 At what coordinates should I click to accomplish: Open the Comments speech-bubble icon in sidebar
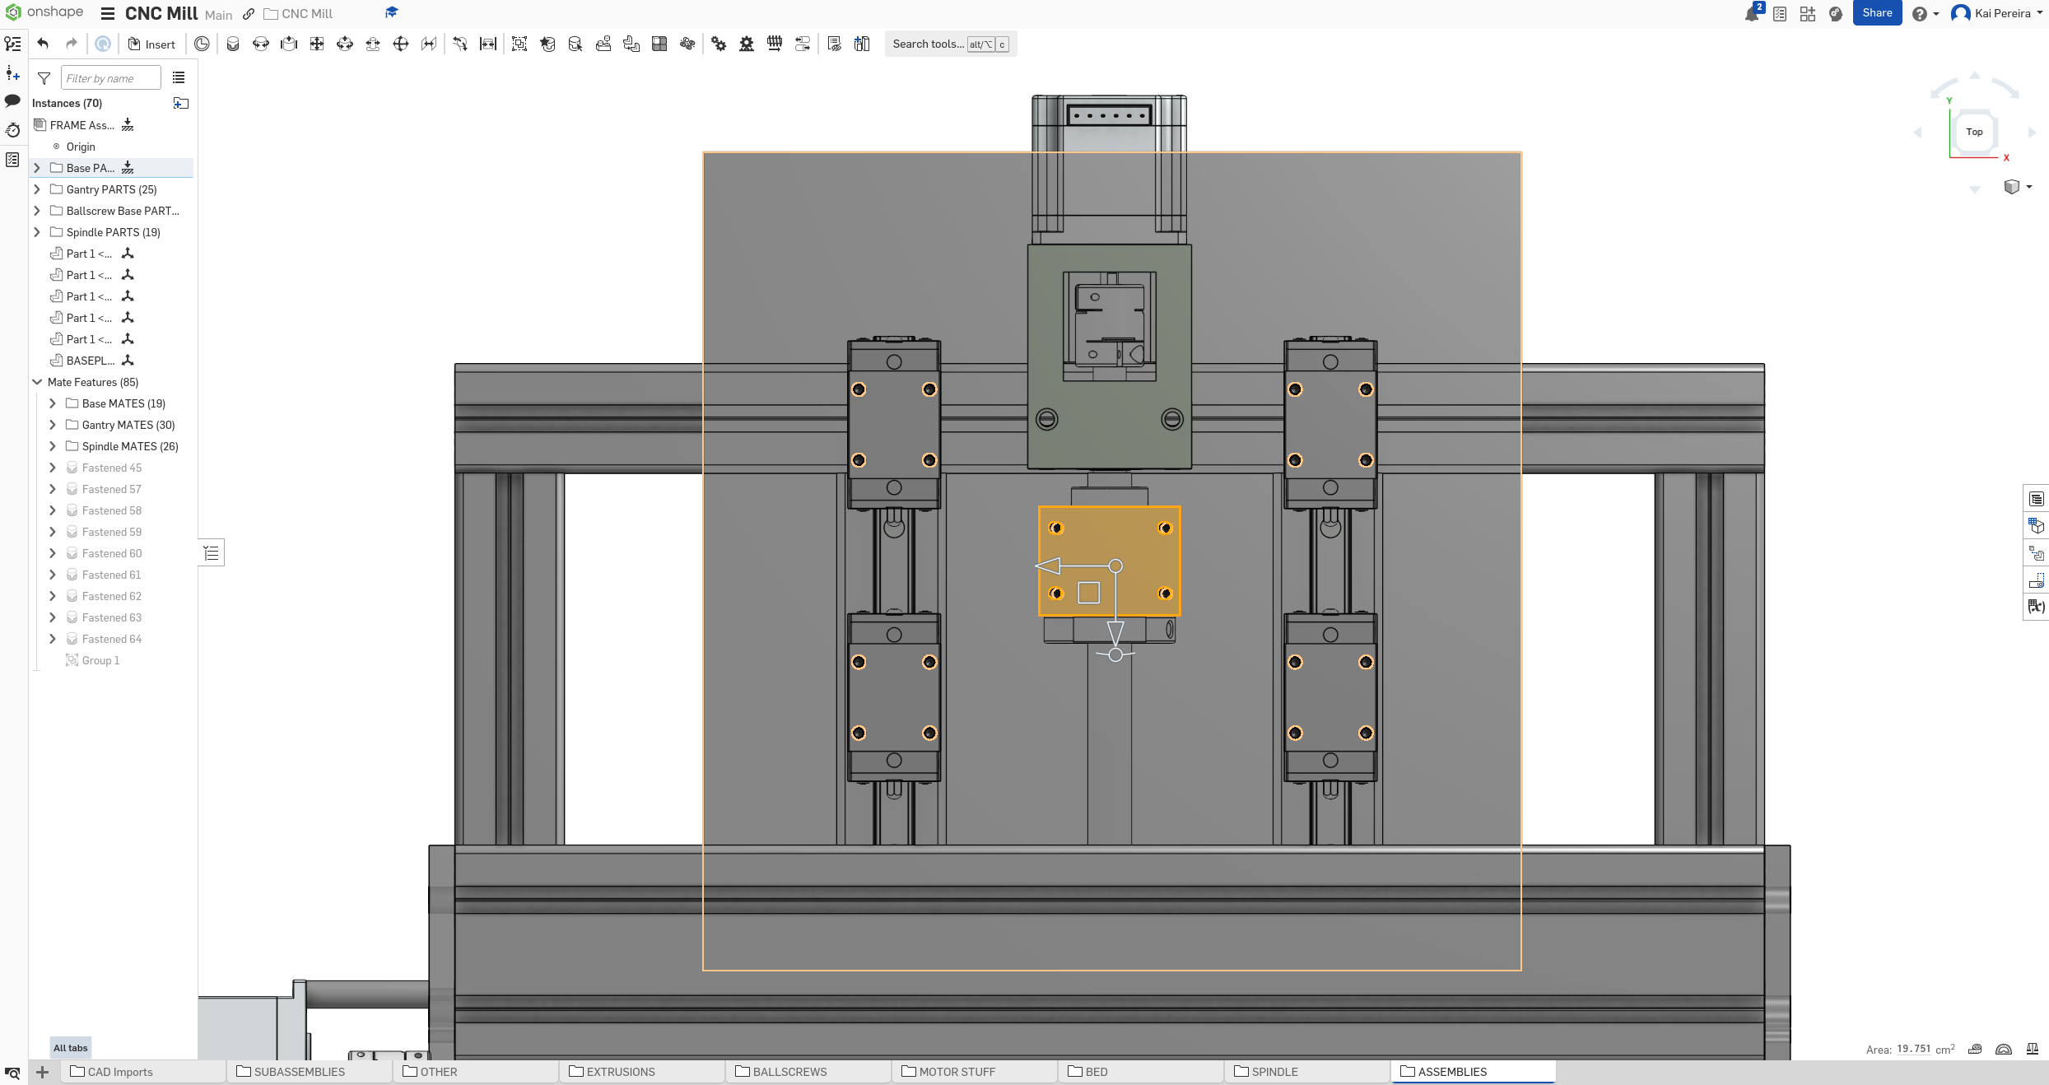(12, 100)
